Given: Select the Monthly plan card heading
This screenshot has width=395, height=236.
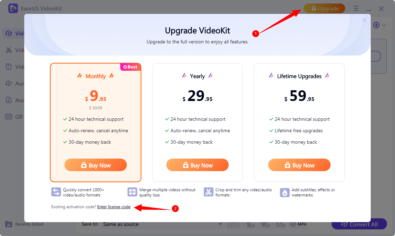Looking at the screenshot, I should [96, 76].
